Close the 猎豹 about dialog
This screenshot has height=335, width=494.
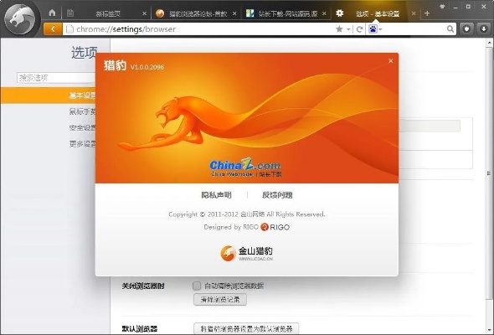[391, 61]
